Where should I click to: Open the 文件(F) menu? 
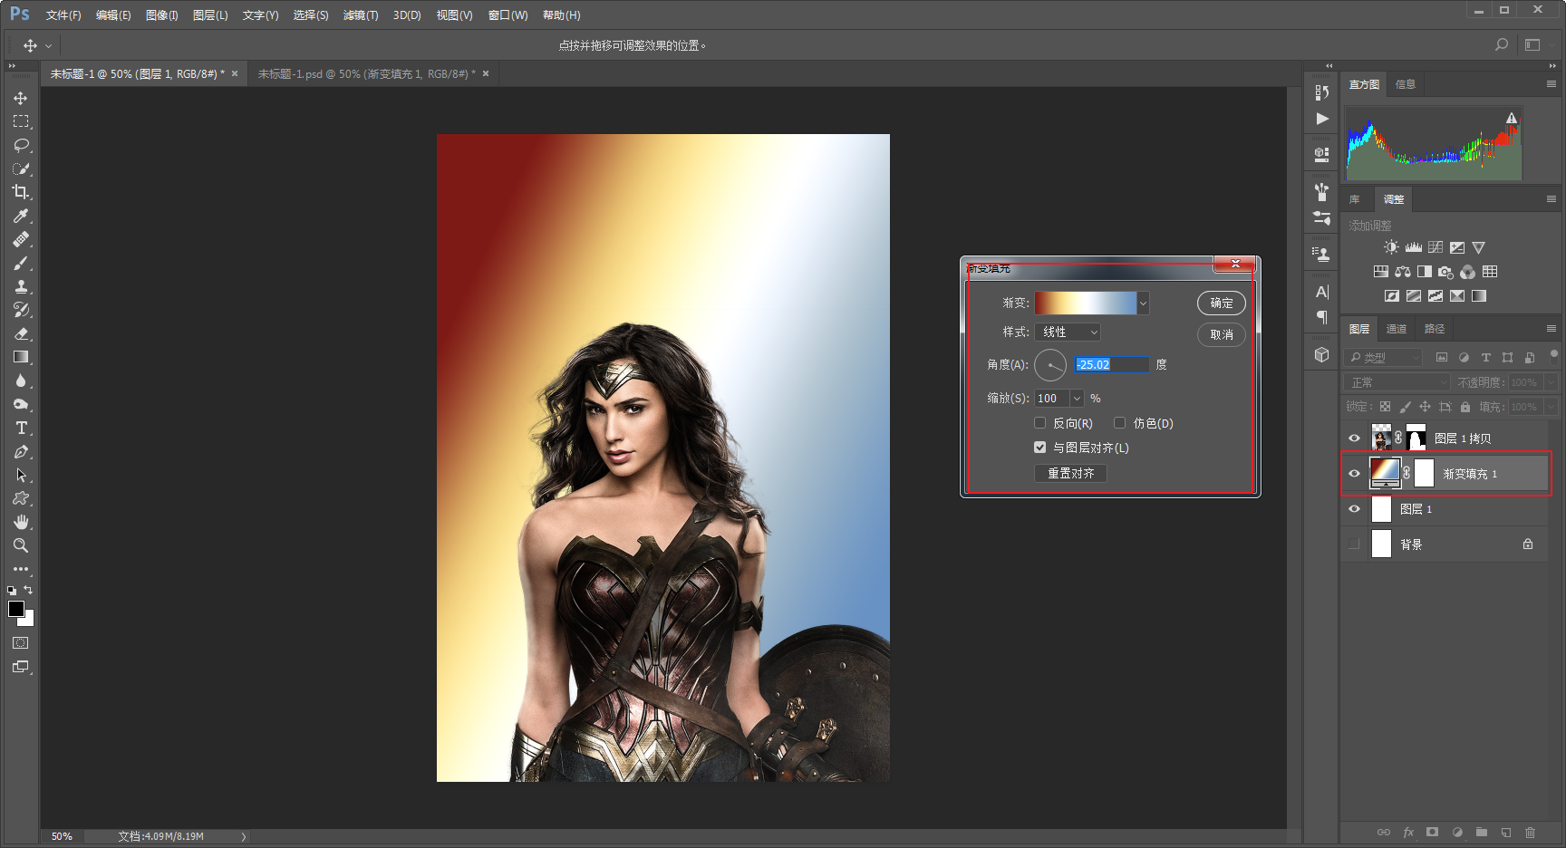[x=63, y=15]
